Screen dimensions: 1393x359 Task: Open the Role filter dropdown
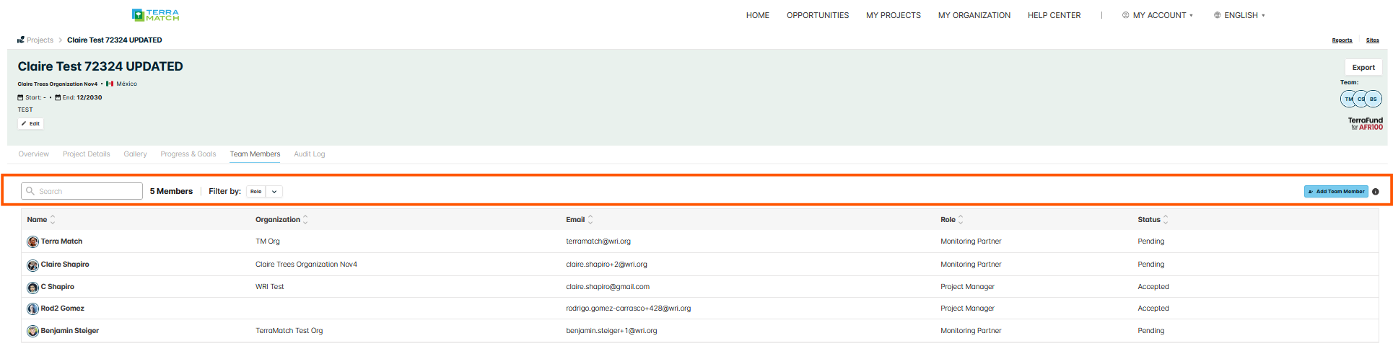[264, 192]
